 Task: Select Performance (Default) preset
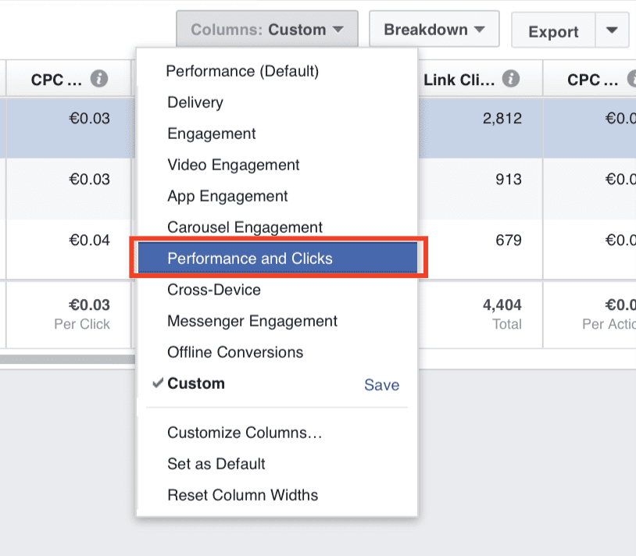click(242, 71)
